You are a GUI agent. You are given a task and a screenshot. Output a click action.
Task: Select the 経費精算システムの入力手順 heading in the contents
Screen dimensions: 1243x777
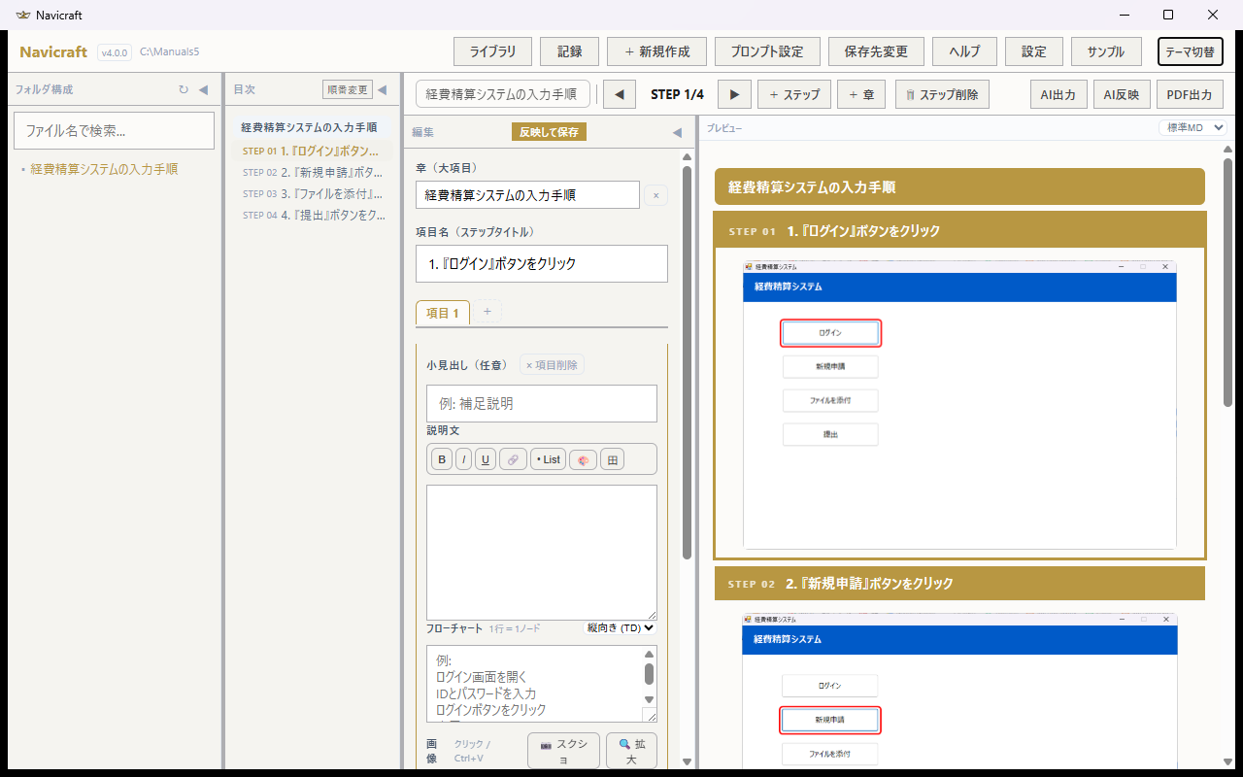click(x=309, y=127)
